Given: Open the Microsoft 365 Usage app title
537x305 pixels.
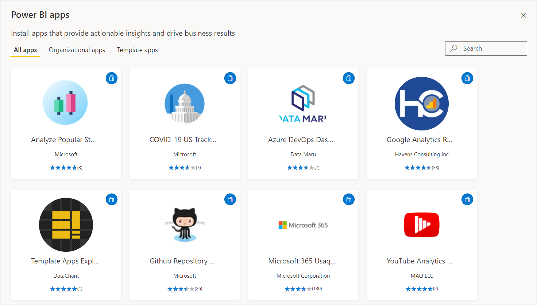Looking at the screenshot, I should (303, 261).
